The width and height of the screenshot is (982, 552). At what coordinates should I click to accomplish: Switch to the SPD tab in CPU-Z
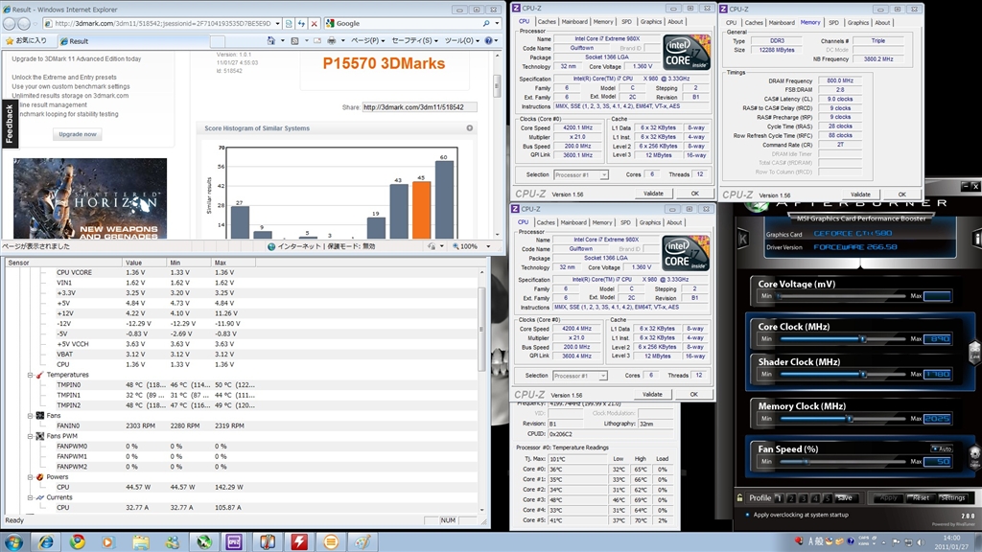[626, 21]
